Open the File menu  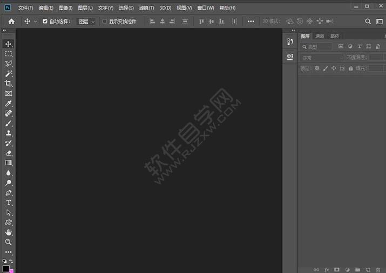25,8
